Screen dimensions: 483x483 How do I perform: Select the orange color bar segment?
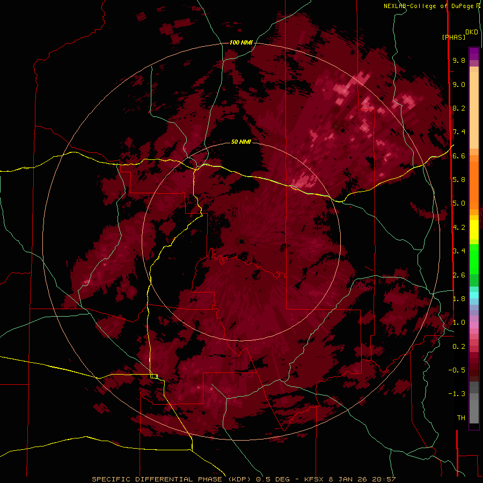pyautogui.click(x=474, y=186)
